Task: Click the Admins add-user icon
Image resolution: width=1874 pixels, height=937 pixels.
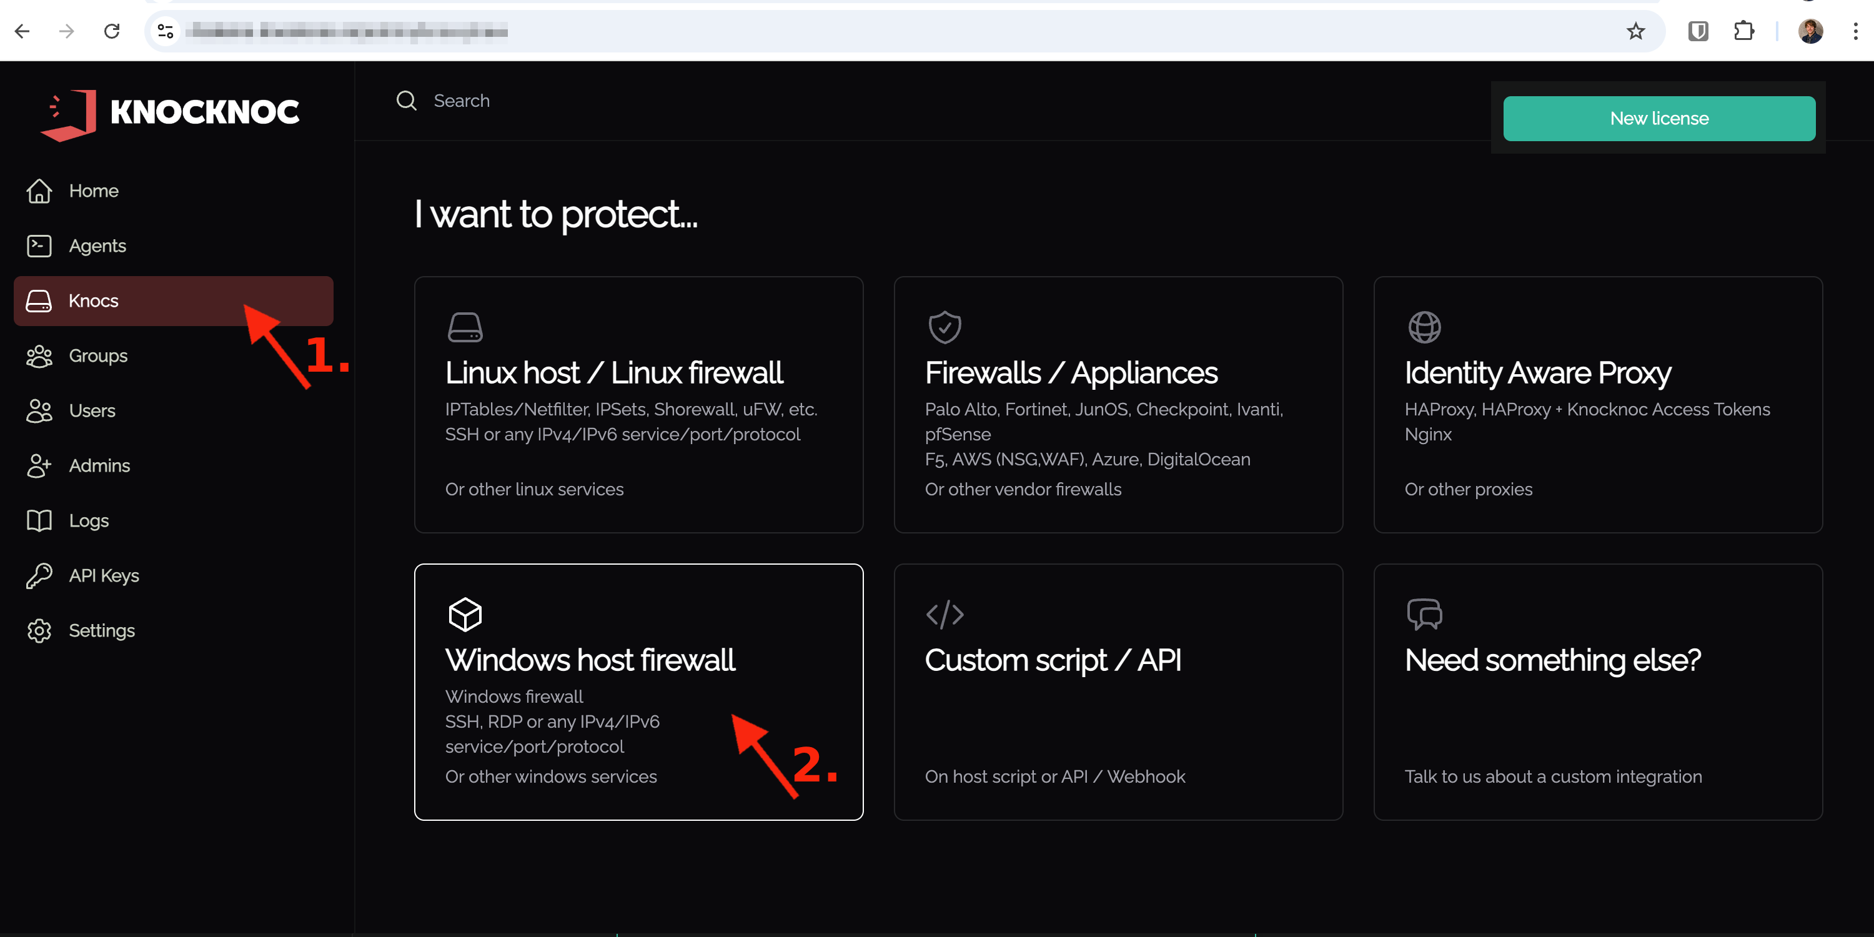Action: 39,465
